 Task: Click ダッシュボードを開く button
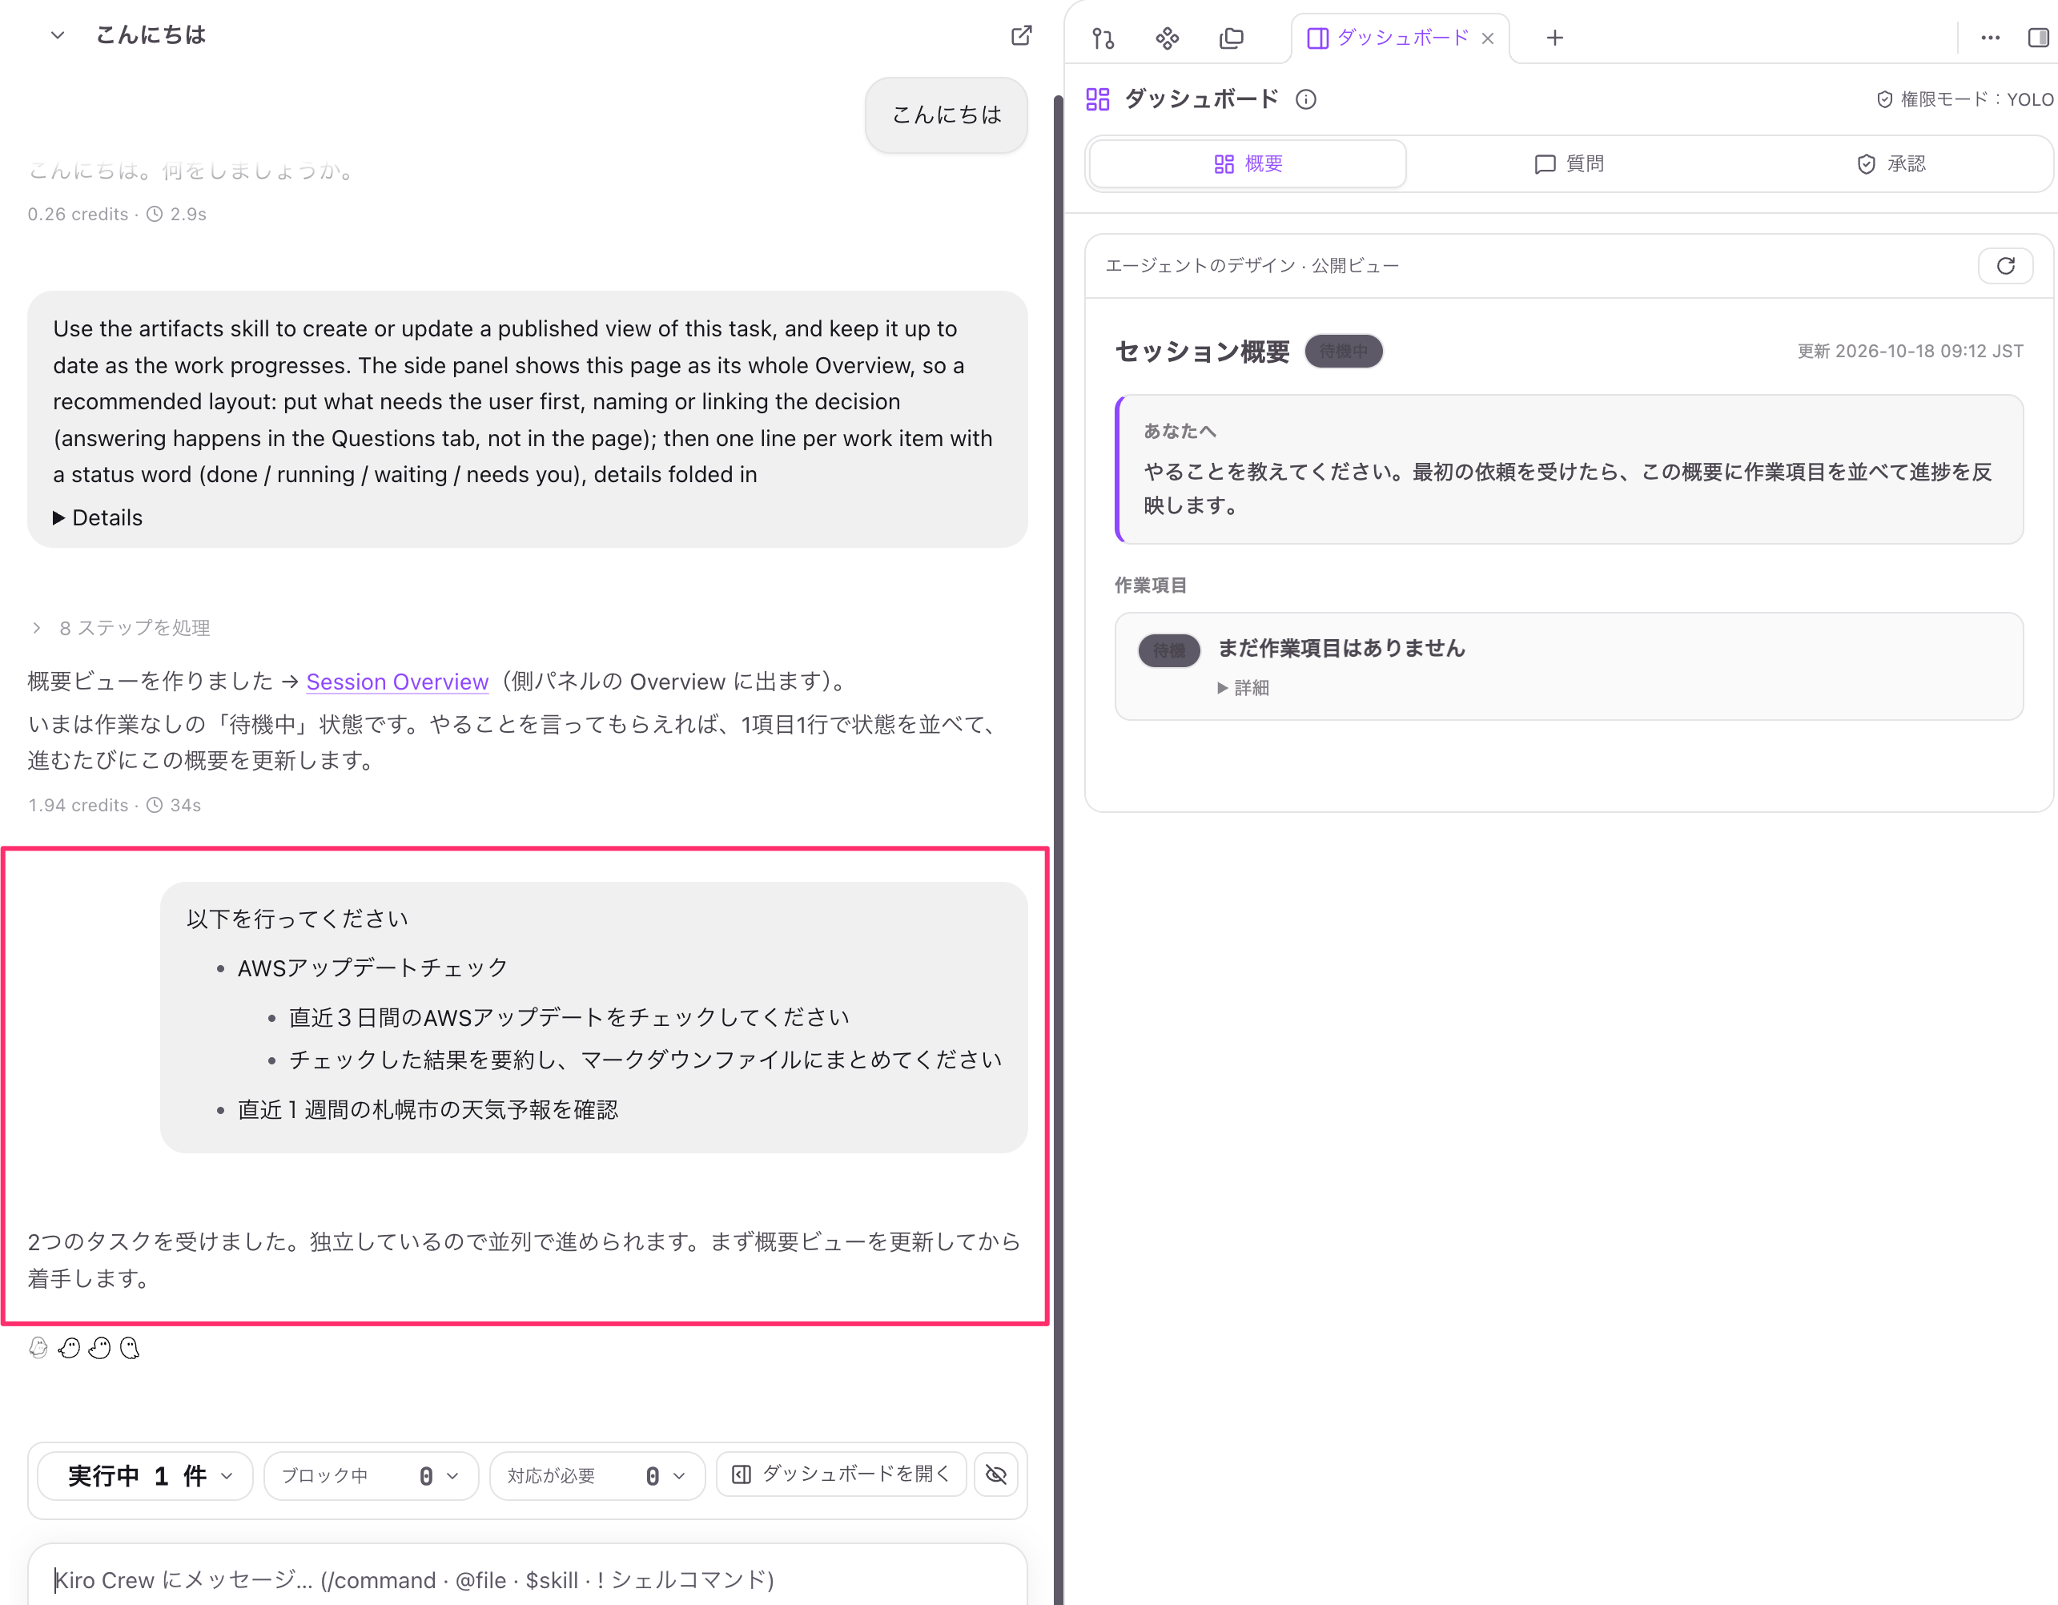(841, 1474)
